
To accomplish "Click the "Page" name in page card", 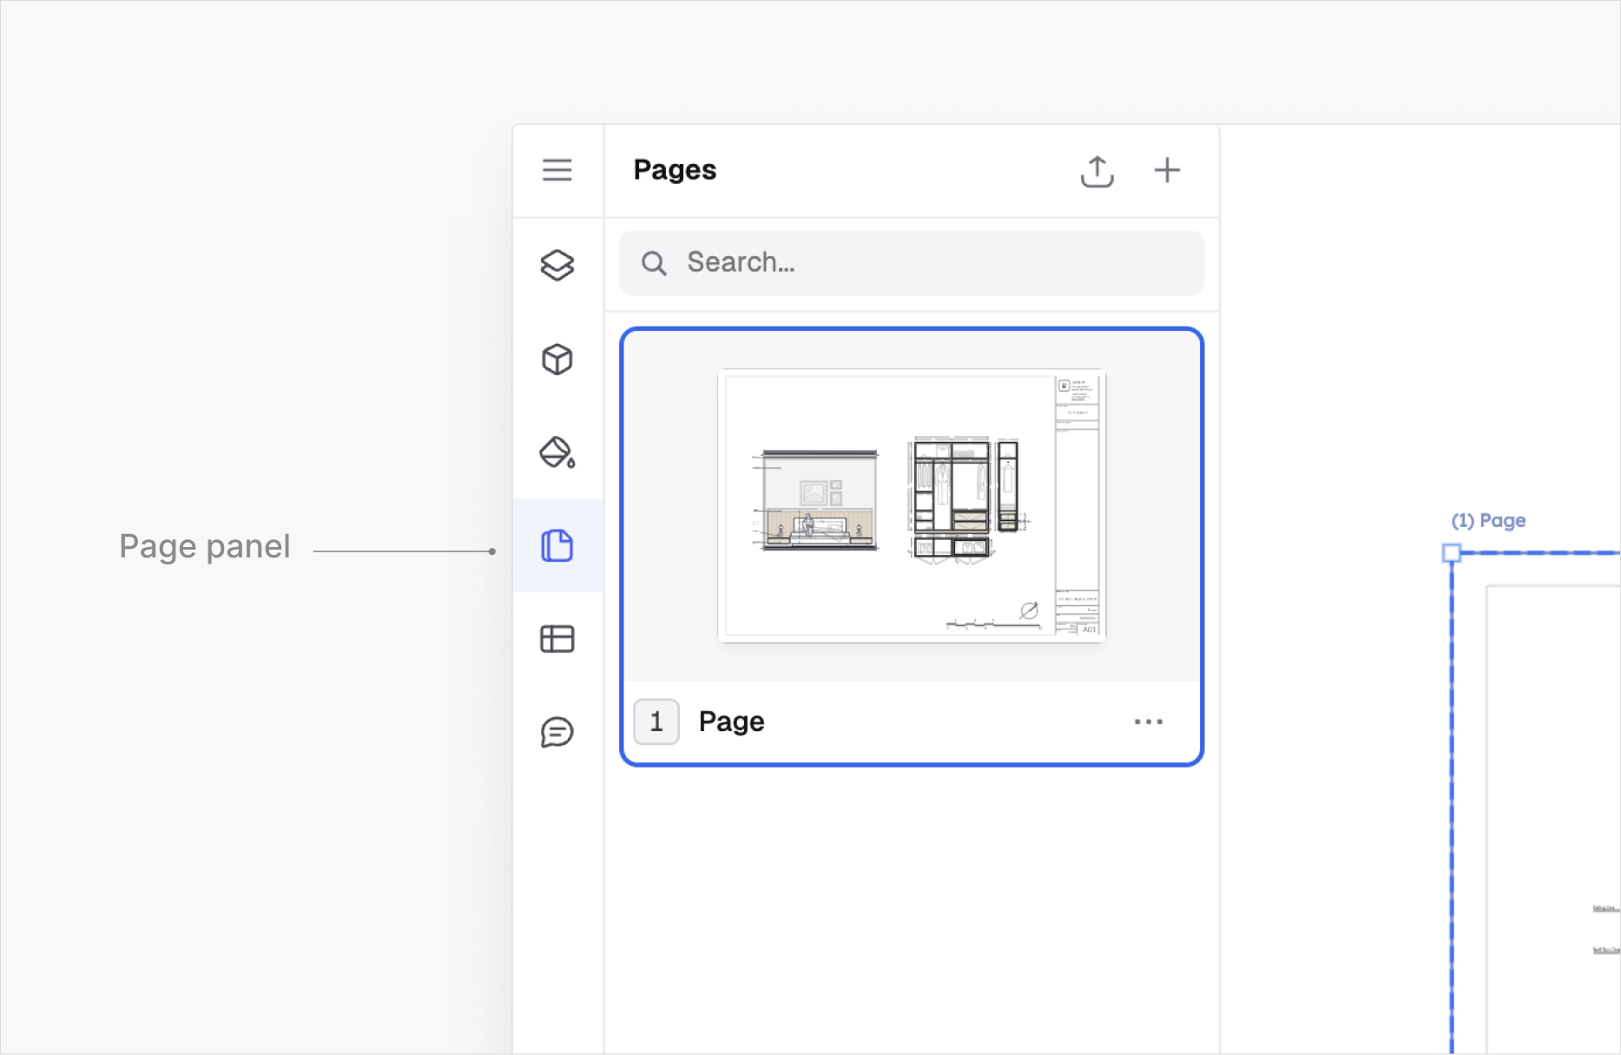I will [x=732, y=722].
